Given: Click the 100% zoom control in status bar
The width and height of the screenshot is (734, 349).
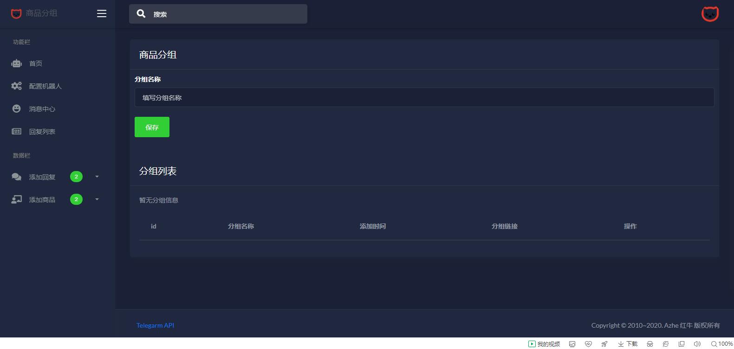Looking at the screenshot, I should [722, 344].
